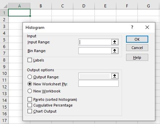Image resolution: width=160 pixels, height=124 pixels.
Task: Select row 2 header
Action: [4, 19]
